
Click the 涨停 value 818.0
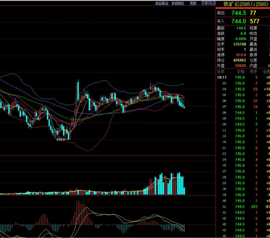(241, 55)
